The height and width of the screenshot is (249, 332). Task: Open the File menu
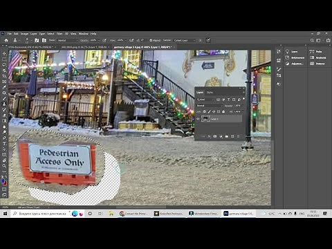click(x=9, y=34)
